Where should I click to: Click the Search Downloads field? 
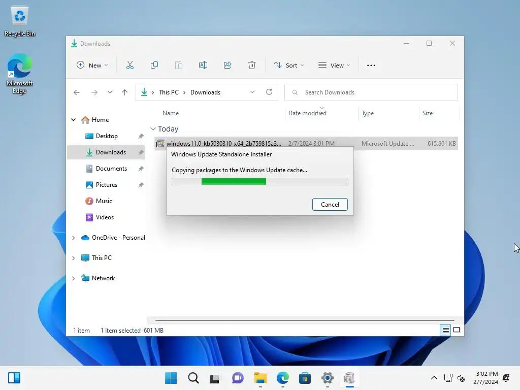tap(371, 92)
